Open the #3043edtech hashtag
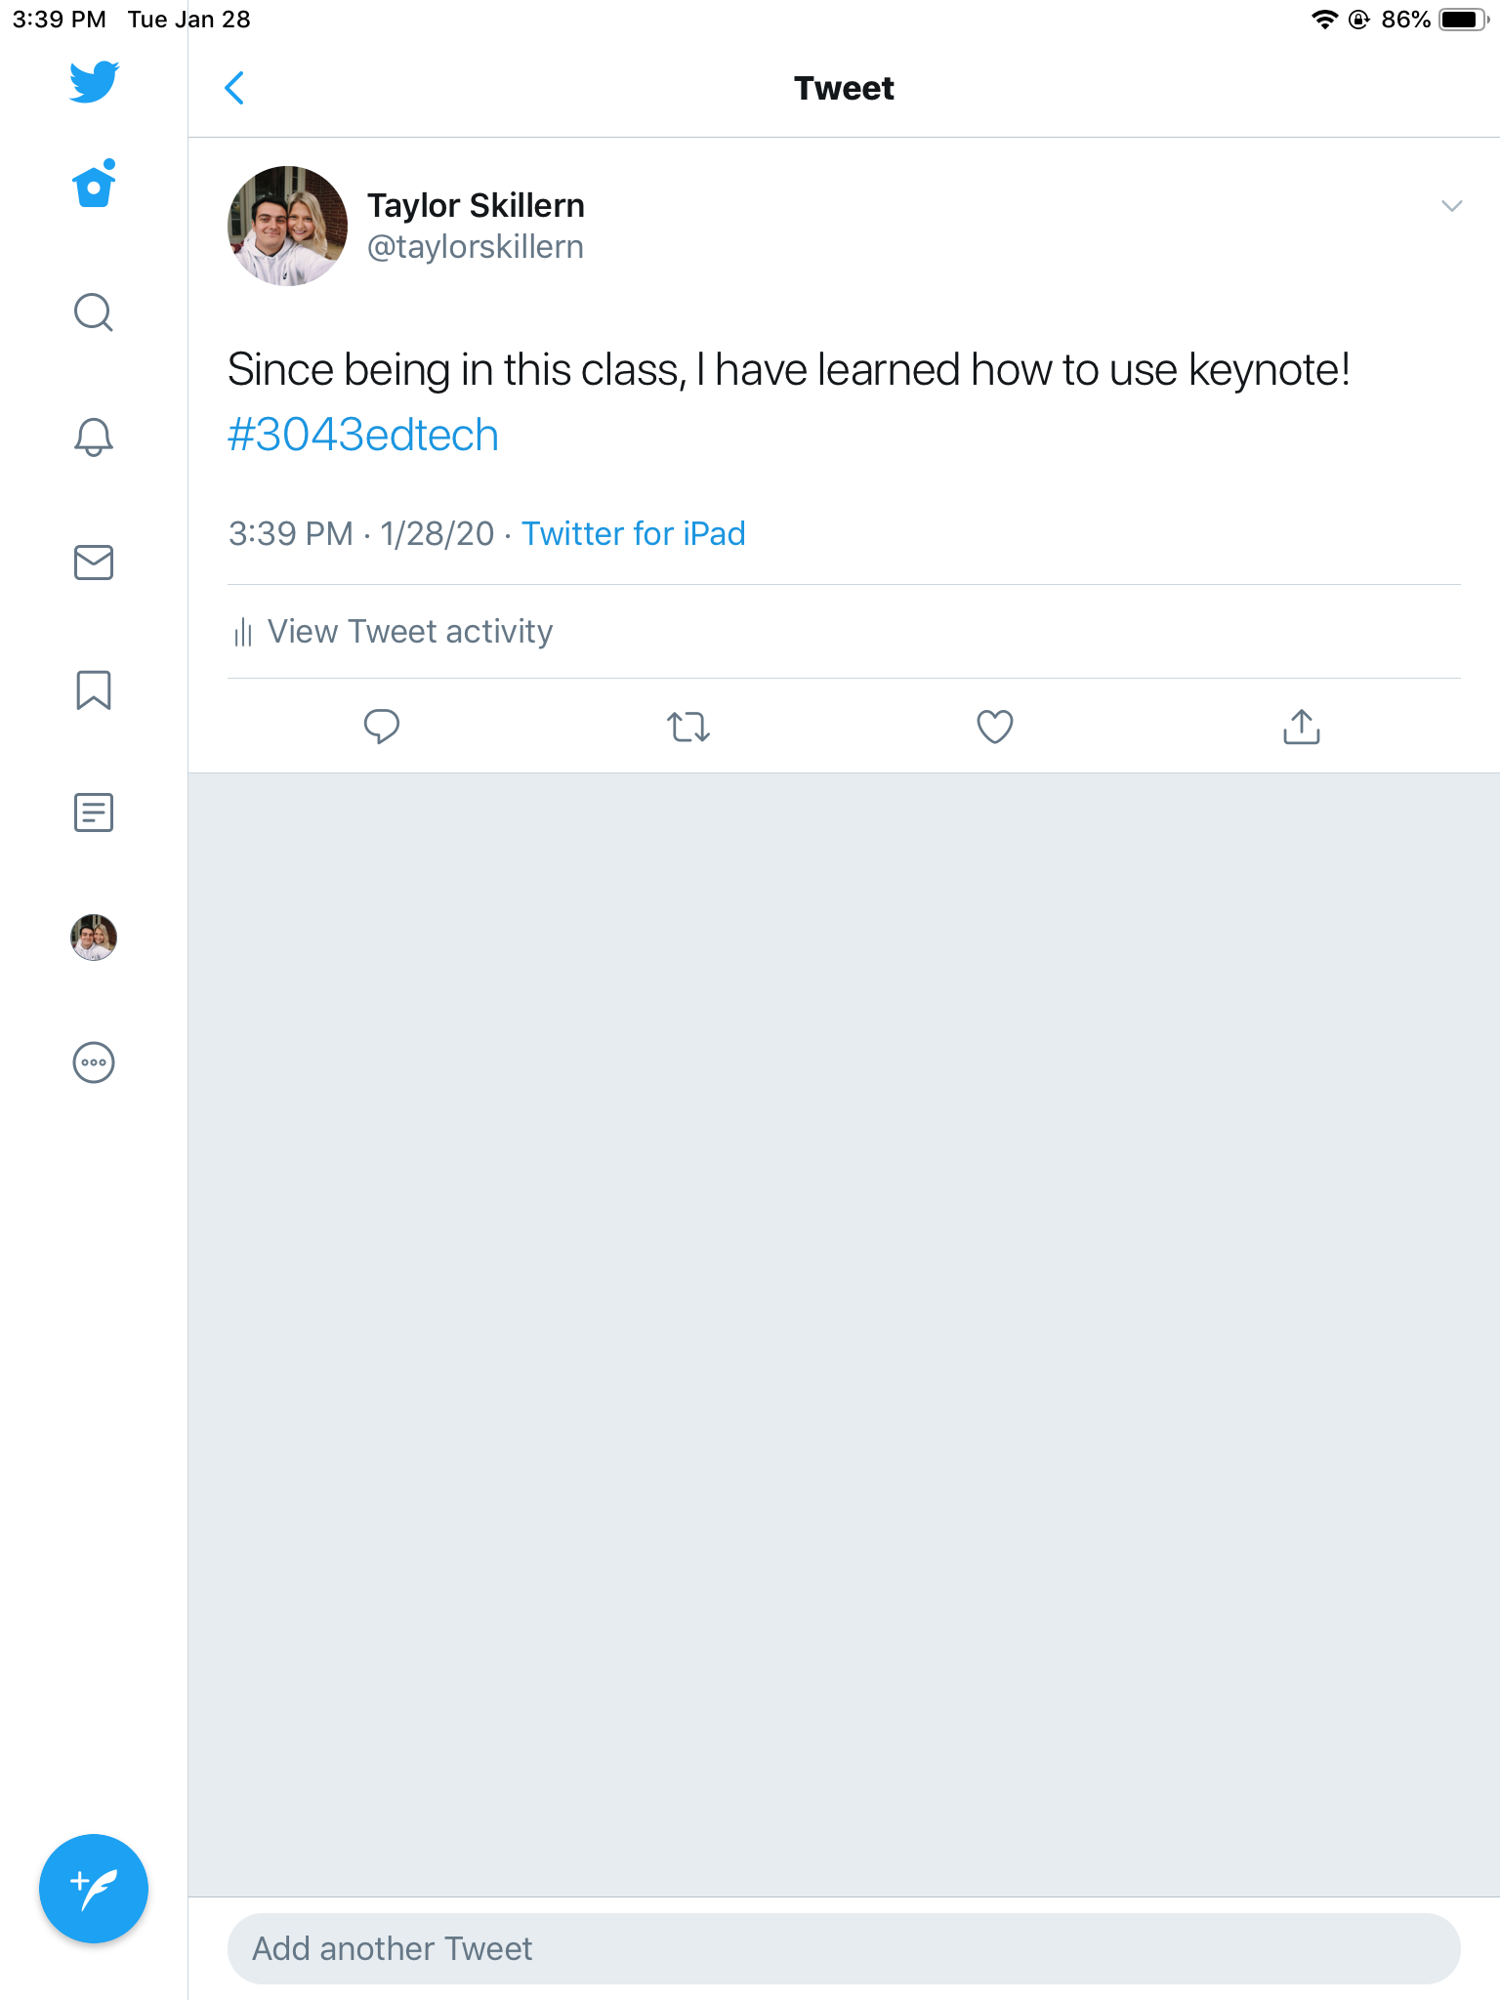This screenshot has height=2000, width=1500. coord(363,436)
